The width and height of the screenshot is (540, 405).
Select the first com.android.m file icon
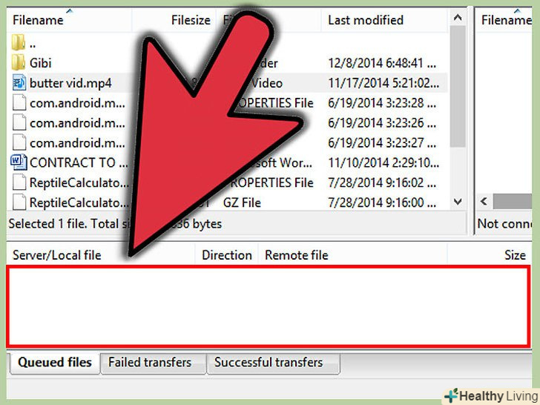tap(19, 103)
